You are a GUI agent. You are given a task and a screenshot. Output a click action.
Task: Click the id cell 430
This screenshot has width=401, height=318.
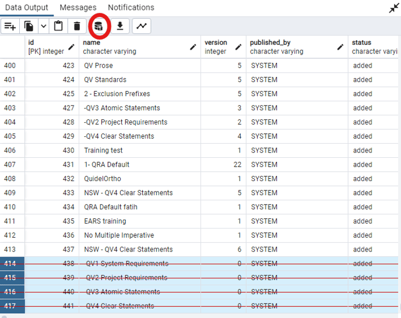52,151
